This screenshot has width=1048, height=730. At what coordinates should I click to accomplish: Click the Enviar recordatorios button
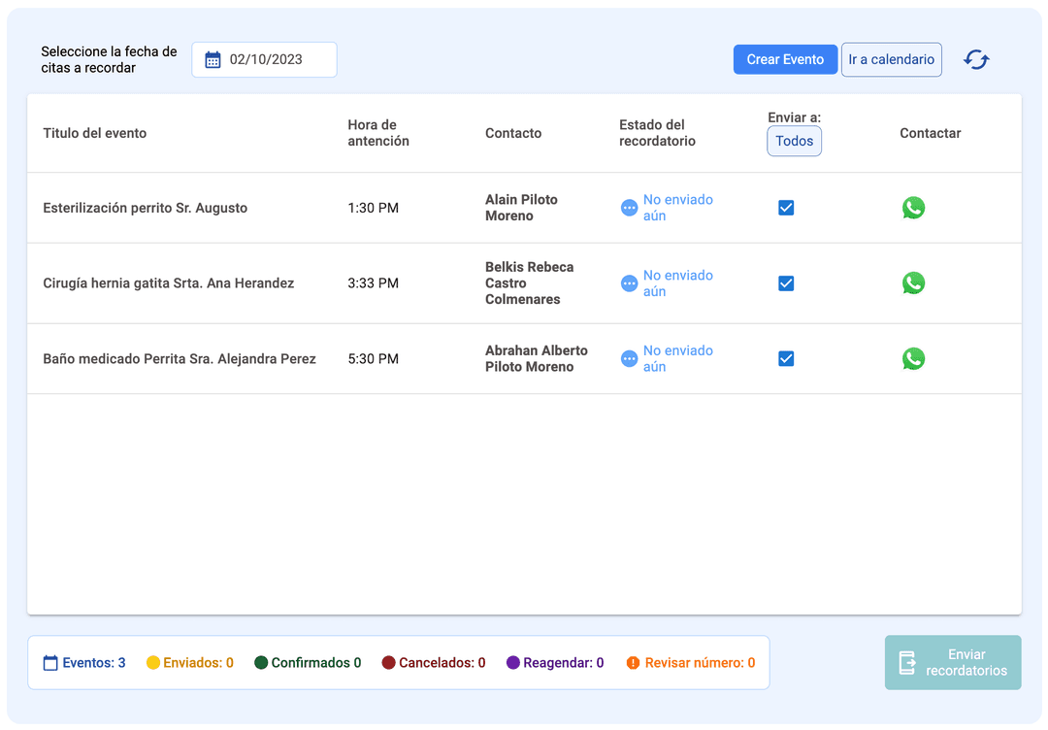[953, 662]
